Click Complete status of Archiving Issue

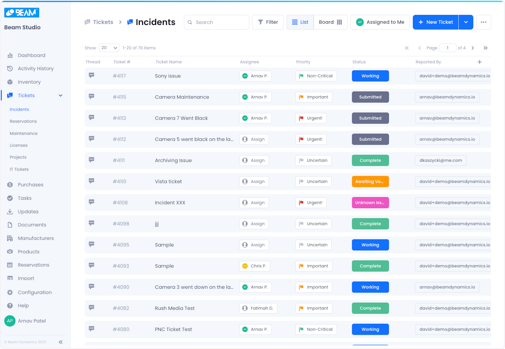(370, 160)
